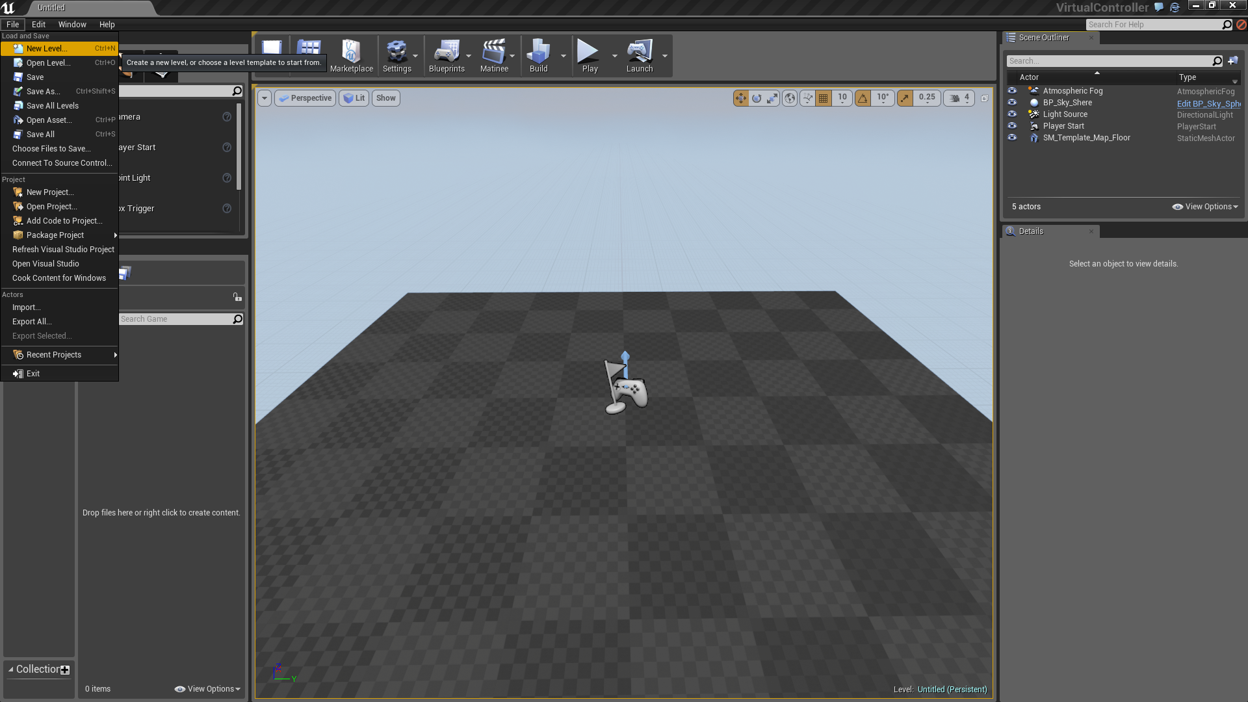Click the world coordinate system globe icon

(x=790, y=98)
